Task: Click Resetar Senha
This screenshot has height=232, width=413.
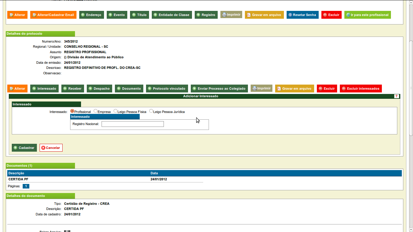Action: click(302, 15)
